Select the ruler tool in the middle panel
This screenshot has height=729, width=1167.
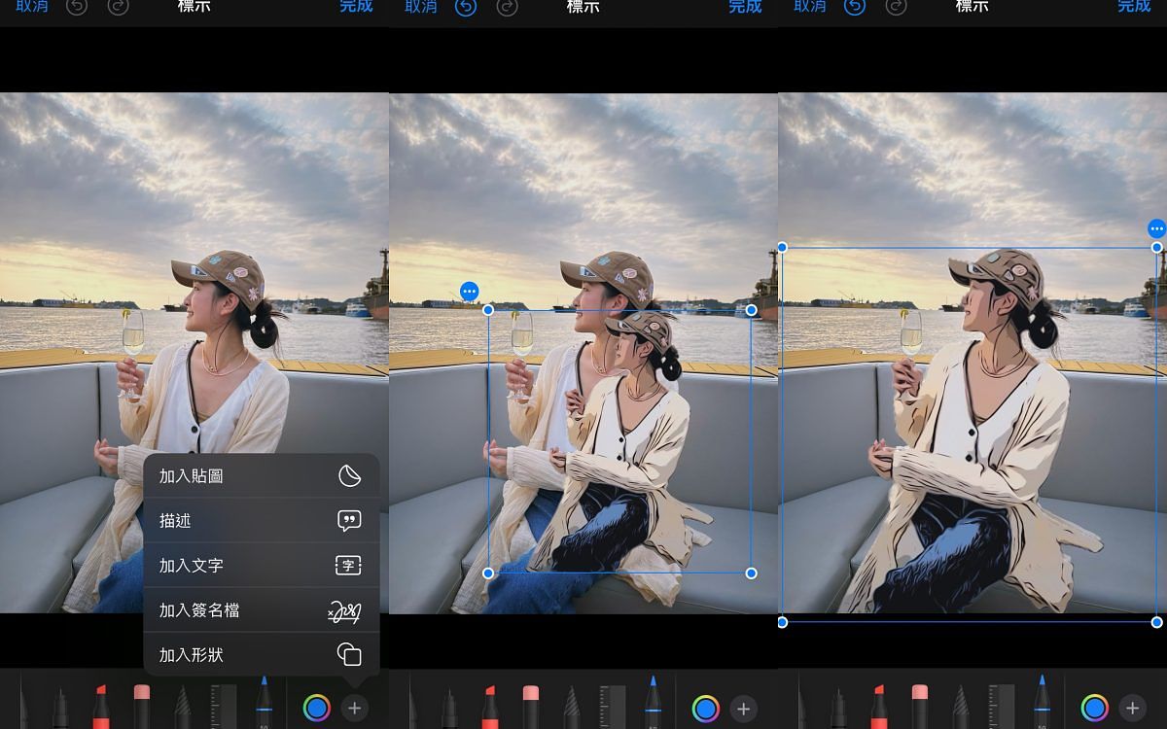[x=613, y=706]
